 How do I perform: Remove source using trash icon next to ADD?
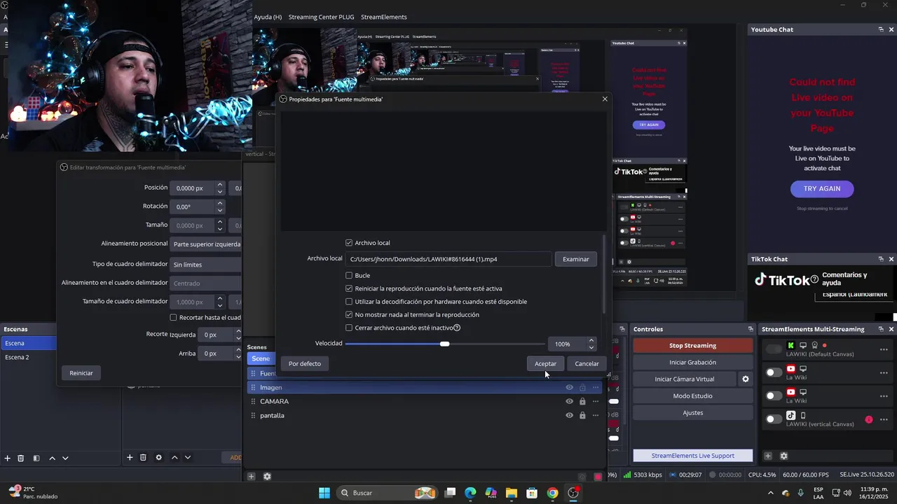point(143,457)
